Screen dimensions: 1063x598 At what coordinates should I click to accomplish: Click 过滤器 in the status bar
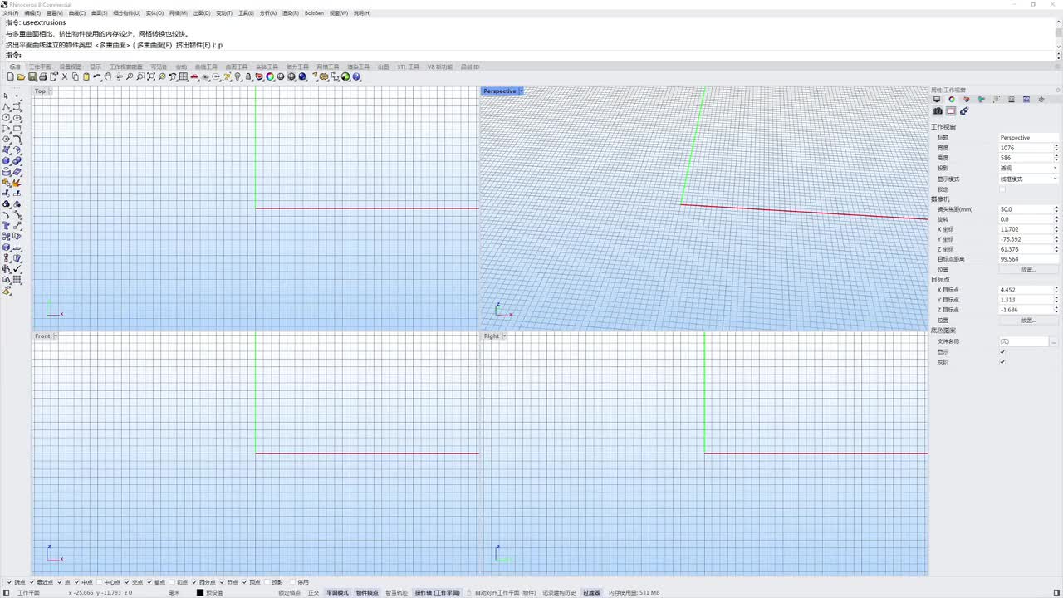[x=591, y=593]
